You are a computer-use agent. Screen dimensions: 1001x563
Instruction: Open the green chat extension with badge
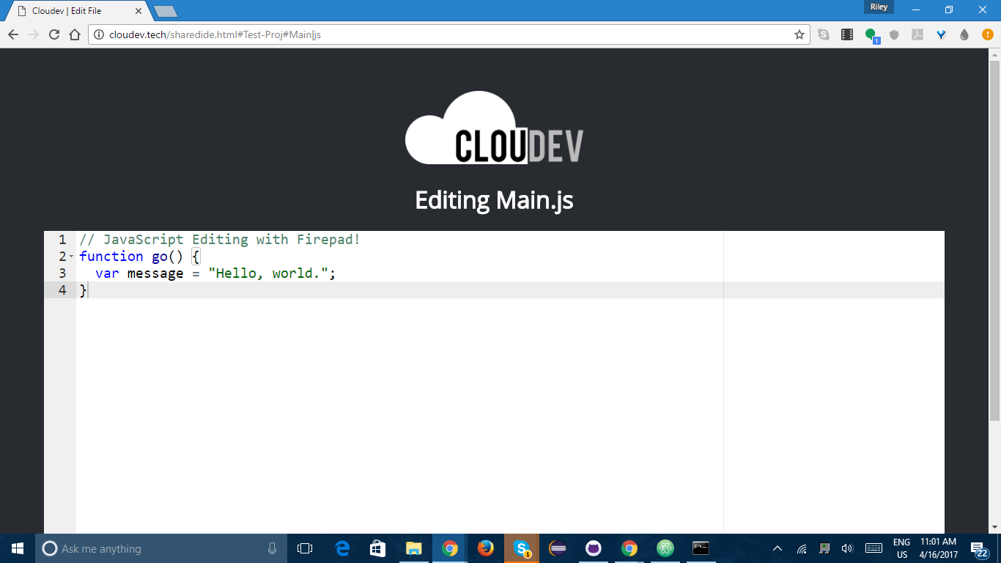[x=871, y=35]
